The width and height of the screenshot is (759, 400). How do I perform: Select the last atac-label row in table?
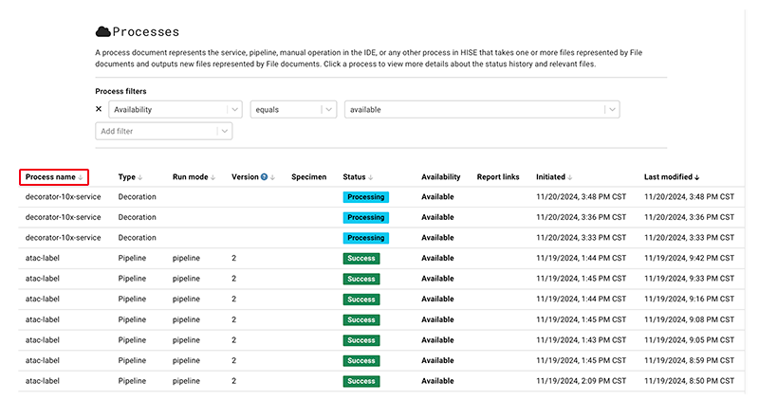(45, 381)
